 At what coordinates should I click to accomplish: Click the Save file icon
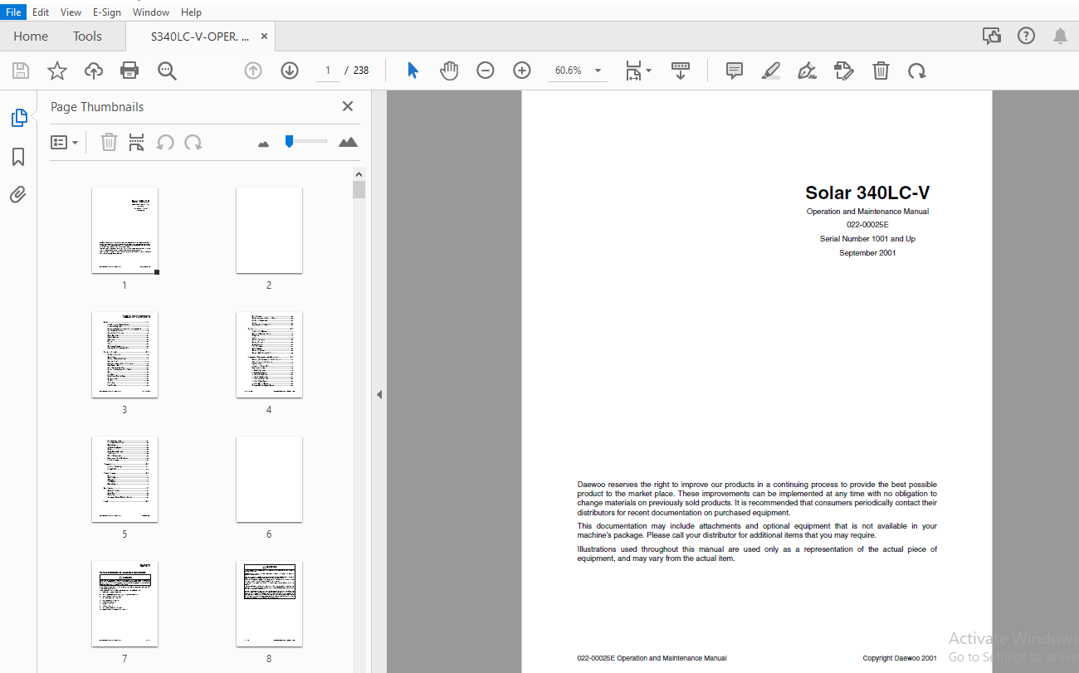click(21, 71)
